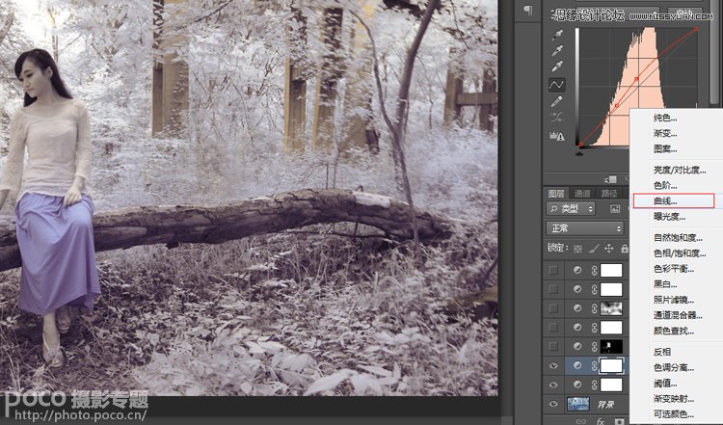Click the lock image pixels brush icon
Screen dimensions: 723x425
pos(592,250)
